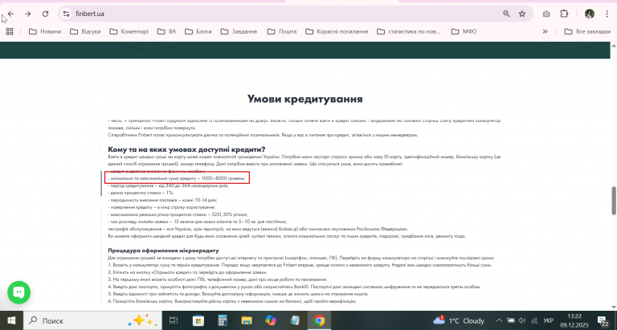Click the Поиск taskbar search box

(x=92, y=320)
